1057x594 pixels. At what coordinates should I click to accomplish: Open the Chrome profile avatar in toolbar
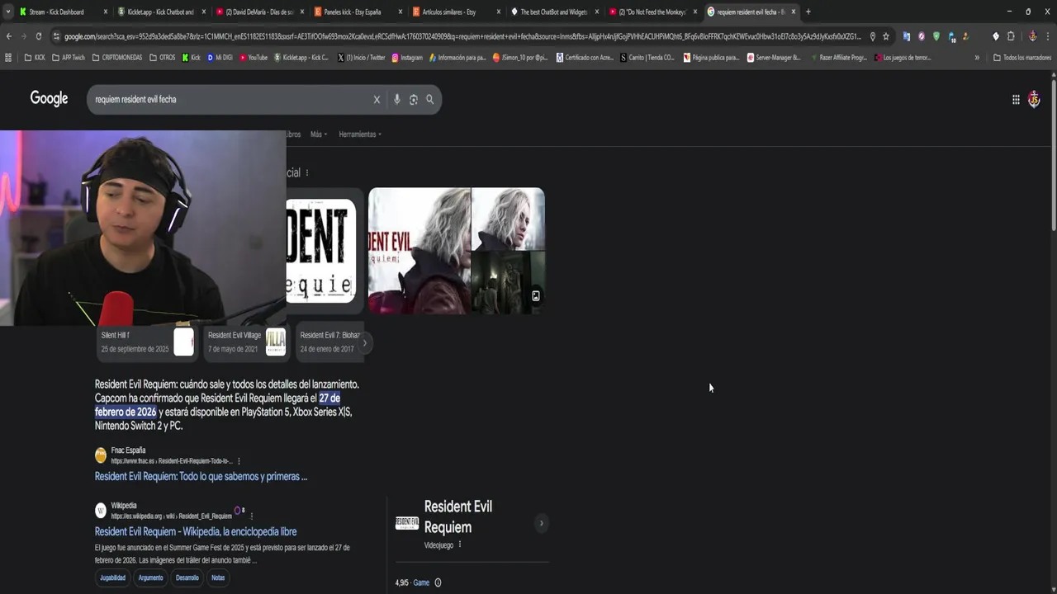point(1032,36)
